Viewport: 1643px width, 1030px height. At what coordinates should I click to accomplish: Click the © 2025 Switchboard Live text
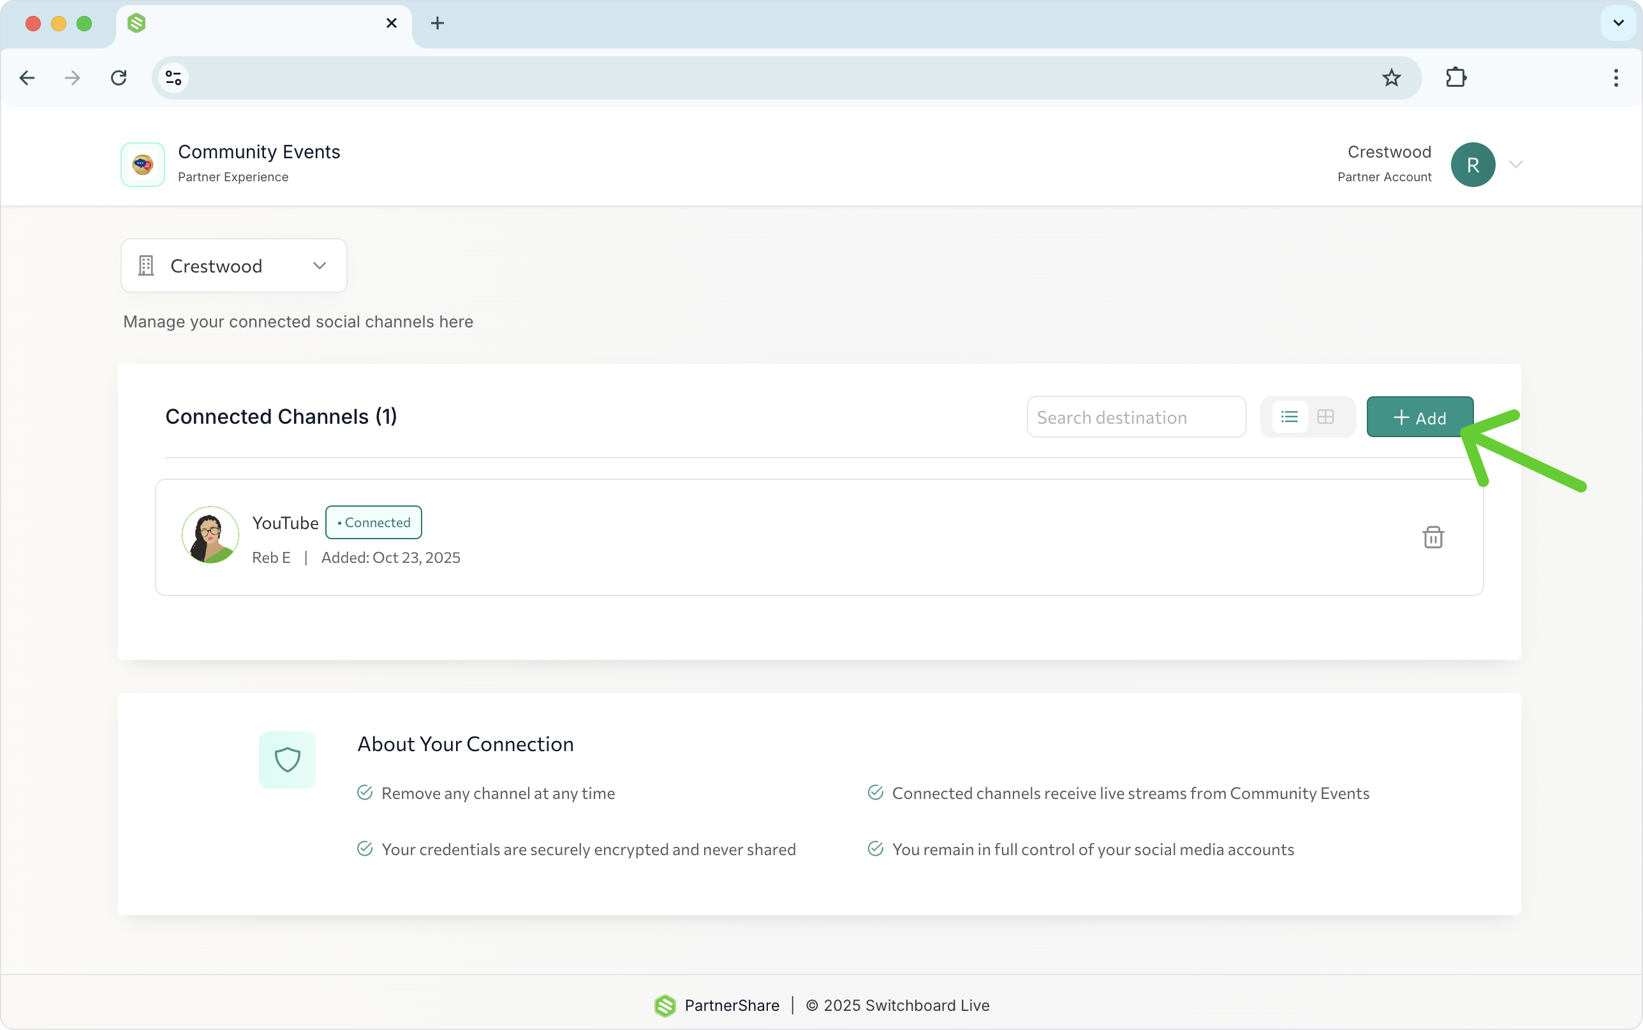(x=898, y=1006)
